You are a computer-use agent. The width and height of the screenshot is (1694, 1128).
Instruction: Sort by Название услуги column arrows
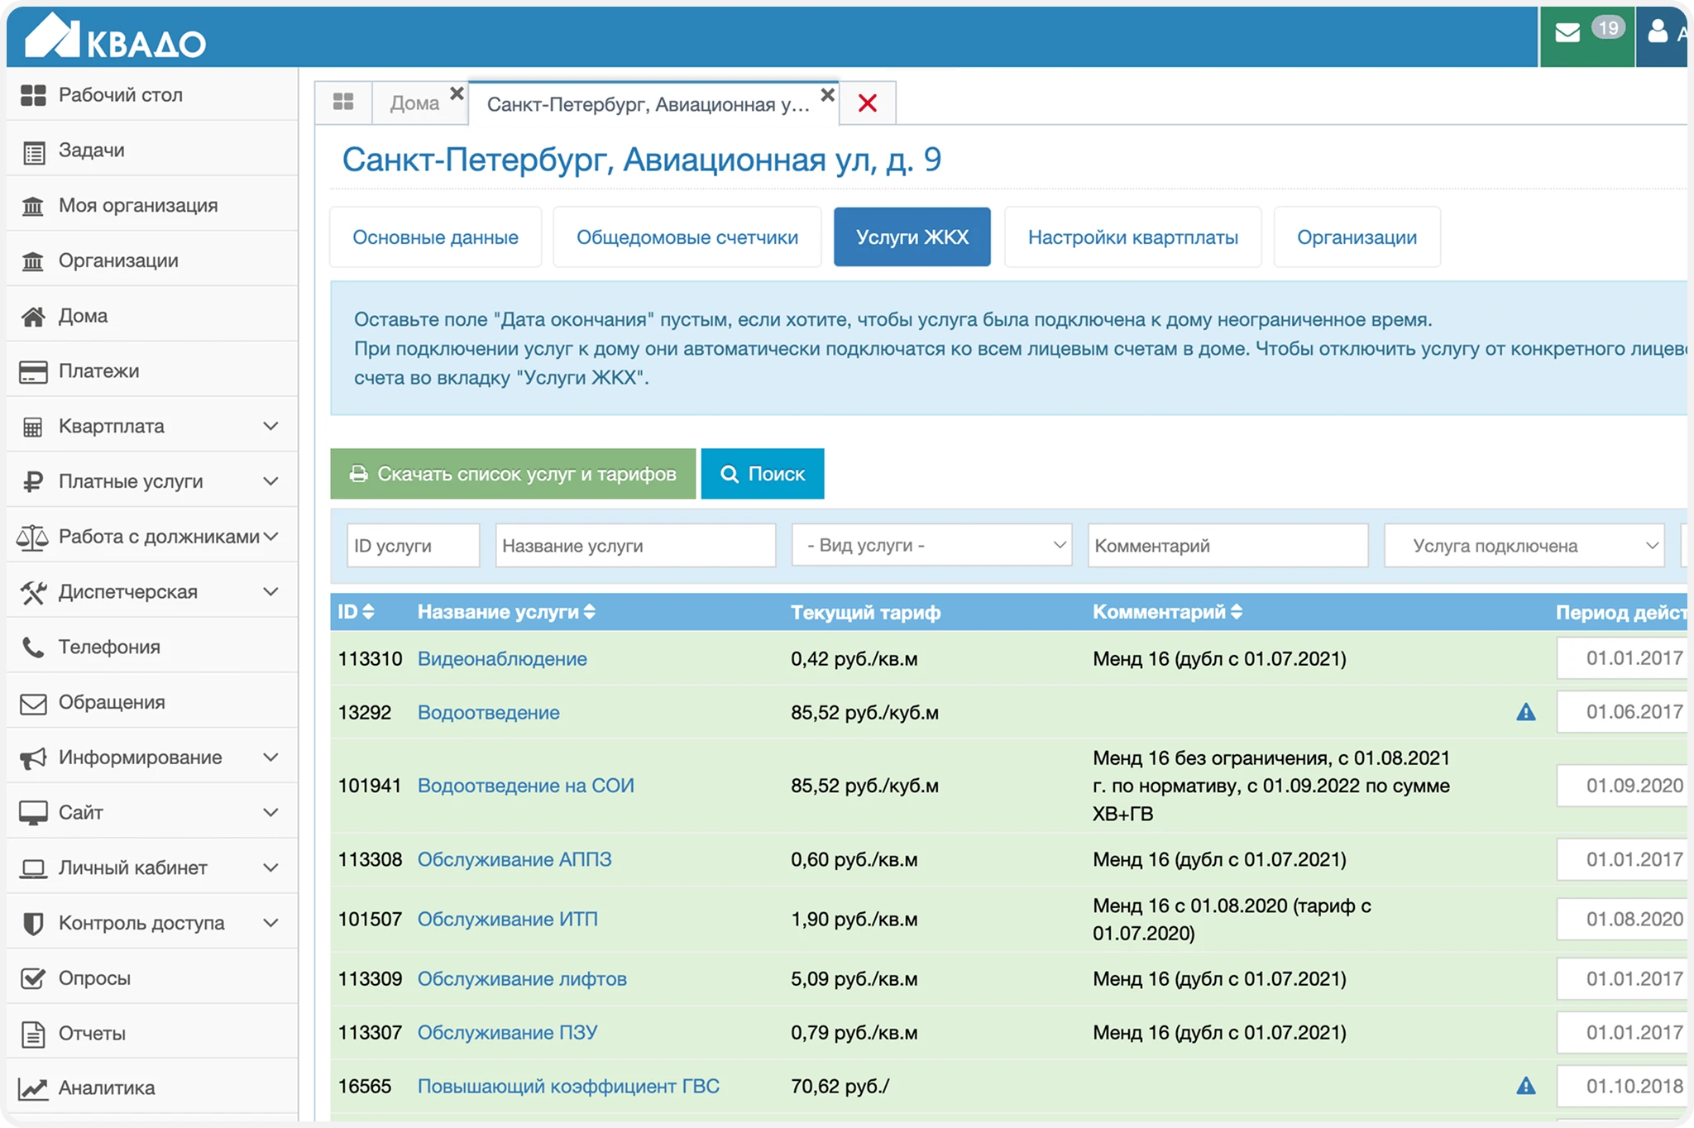point(589,612)
